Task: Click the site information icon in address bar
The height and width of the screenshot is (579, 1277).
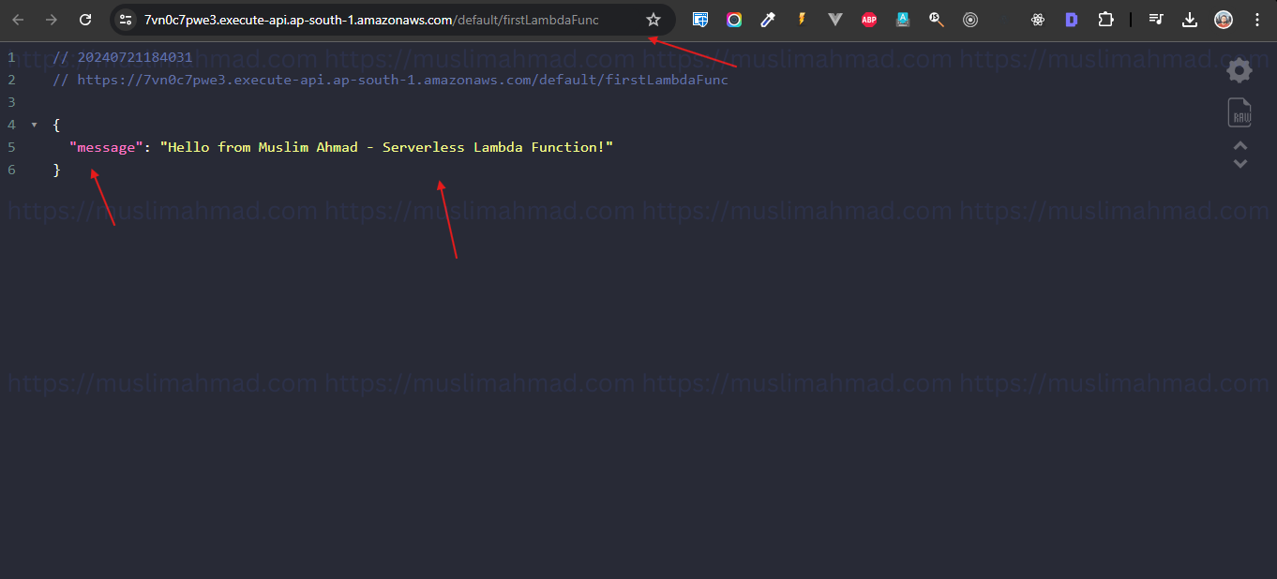Action: [x=125, y=19]
